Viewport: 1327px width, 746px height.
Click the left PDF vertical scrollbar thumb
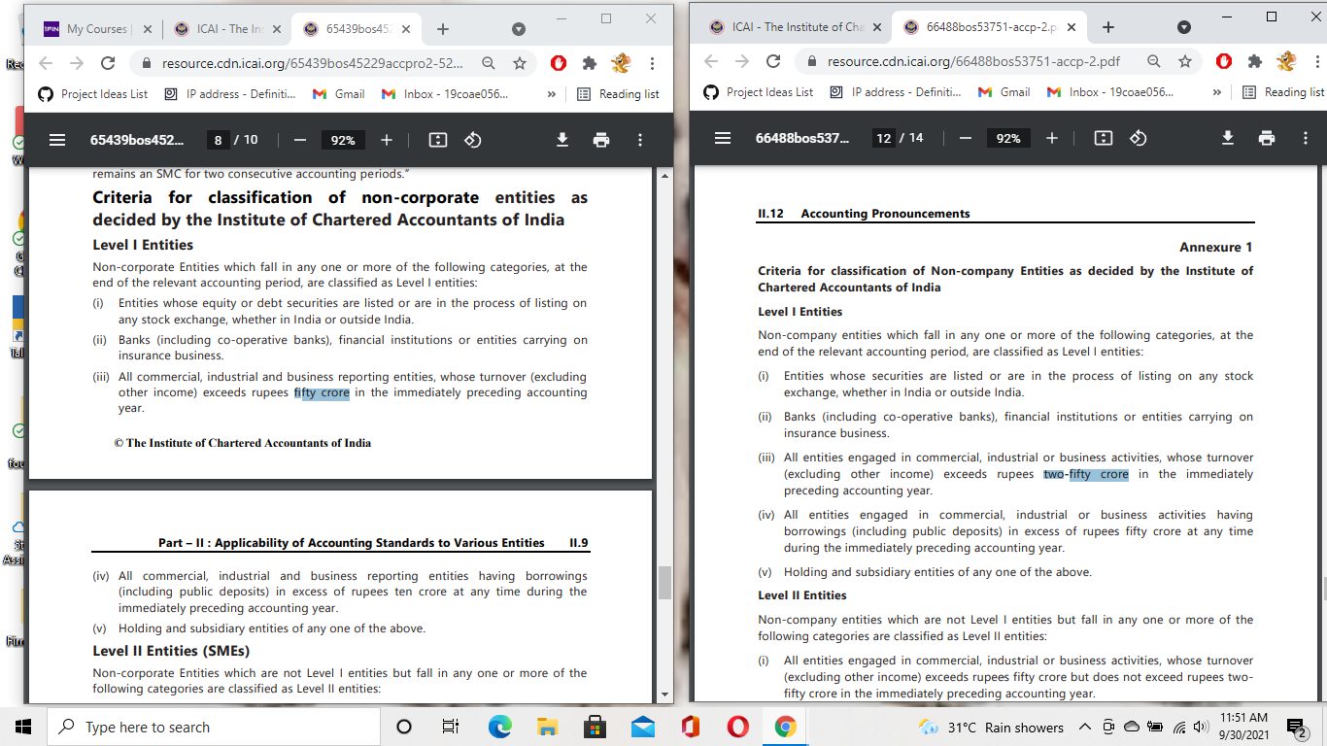(x=665, y=583)
